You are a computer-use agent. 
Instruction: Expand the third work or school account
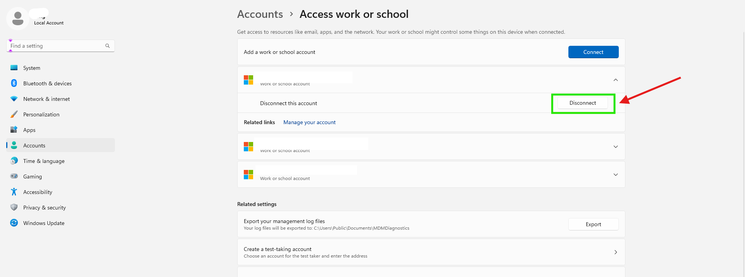click(615, 175)
